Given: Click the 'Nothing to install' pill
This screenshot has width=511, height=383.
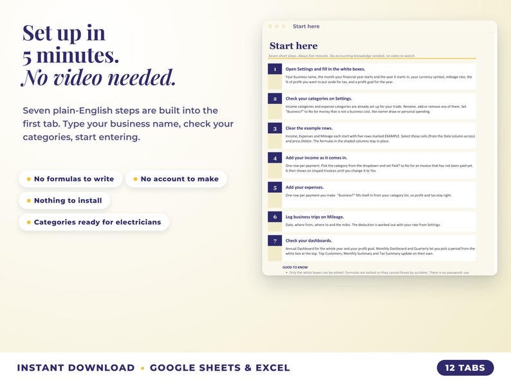Looking at the screenshot, I should 64,200.
